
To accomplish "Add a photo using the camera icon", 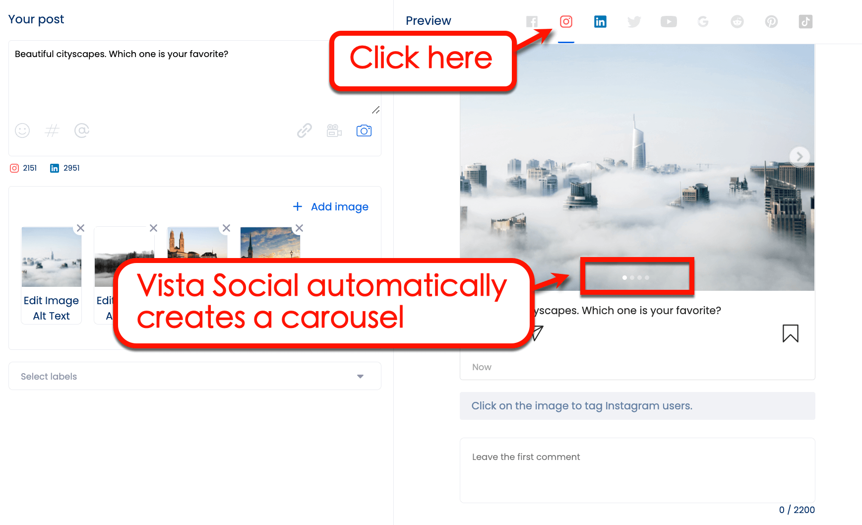I will point(364,131).
